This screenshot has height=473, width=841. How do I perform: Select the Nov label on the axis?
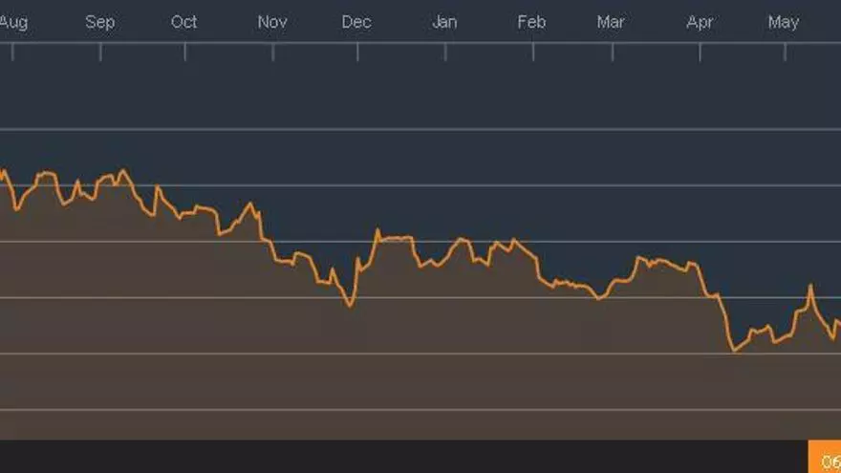point(272,22)
